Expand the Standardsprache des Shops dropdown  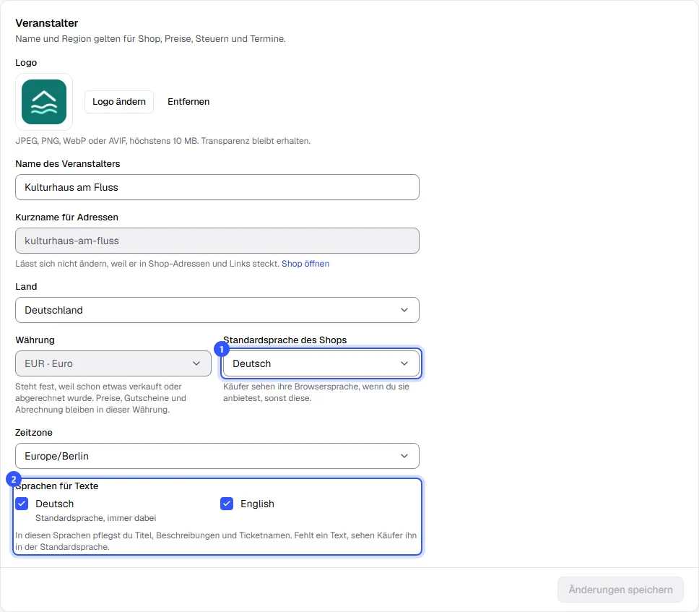click(321, 363)
